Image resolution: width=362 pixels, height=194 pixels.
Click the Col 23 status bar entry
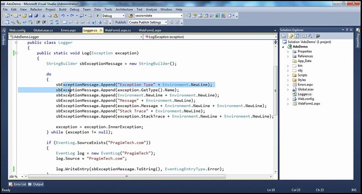pos(296,190)
